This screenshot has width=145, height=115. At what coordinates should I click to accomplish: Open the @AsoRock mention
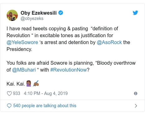(109, 42)
